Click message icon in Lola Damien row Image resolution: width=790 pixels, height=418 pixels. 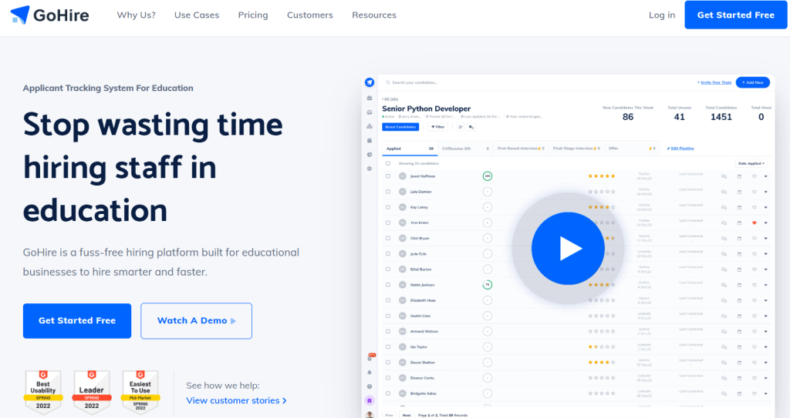pyautogui.click(x=724, y=192)
